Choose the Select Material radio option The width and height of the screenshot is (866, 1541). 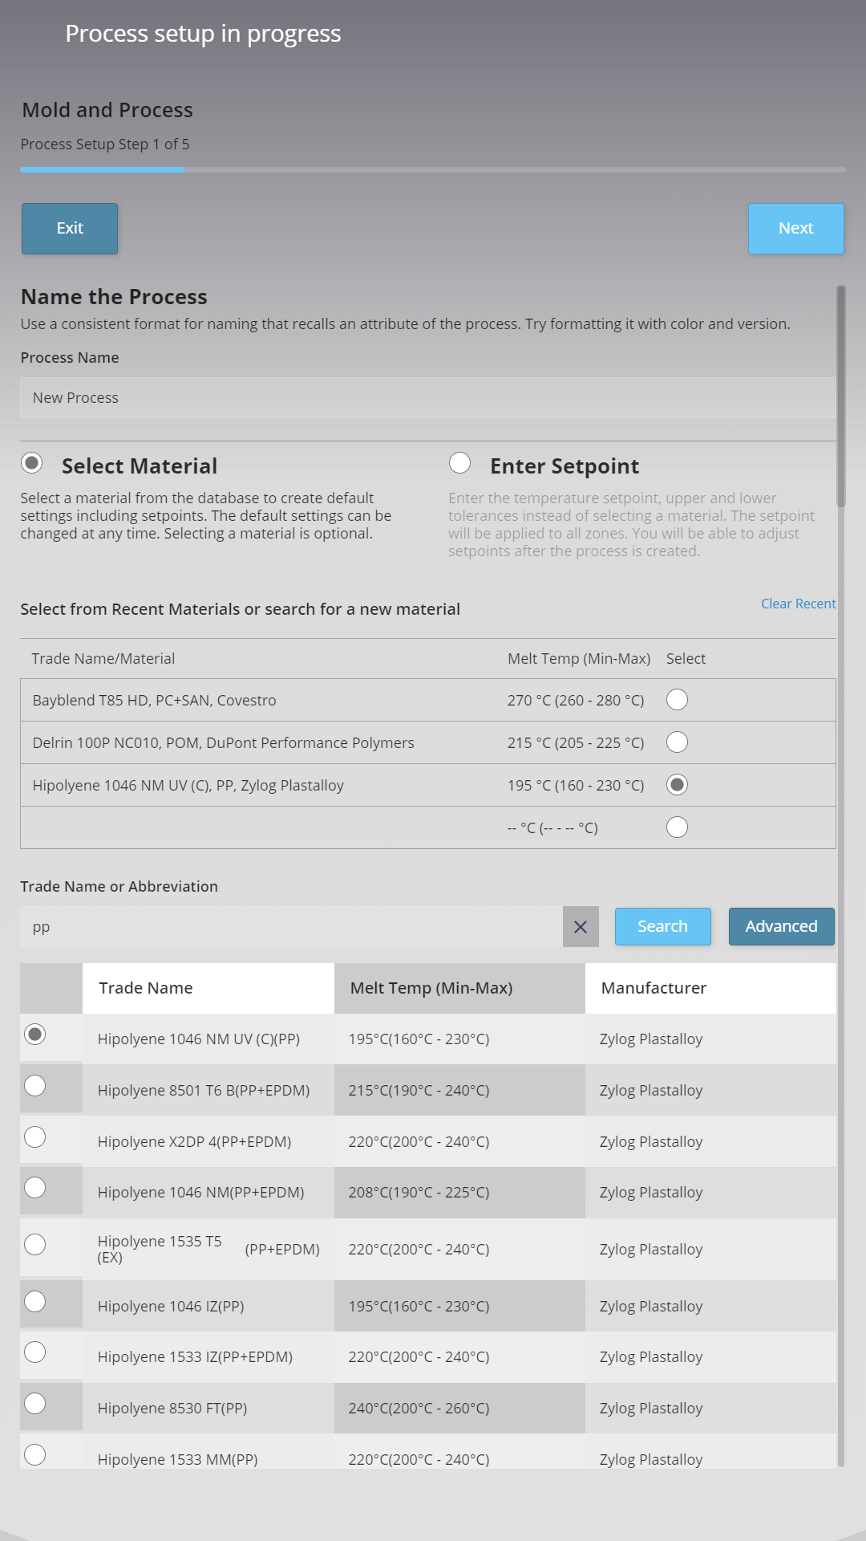coord(32,463)
